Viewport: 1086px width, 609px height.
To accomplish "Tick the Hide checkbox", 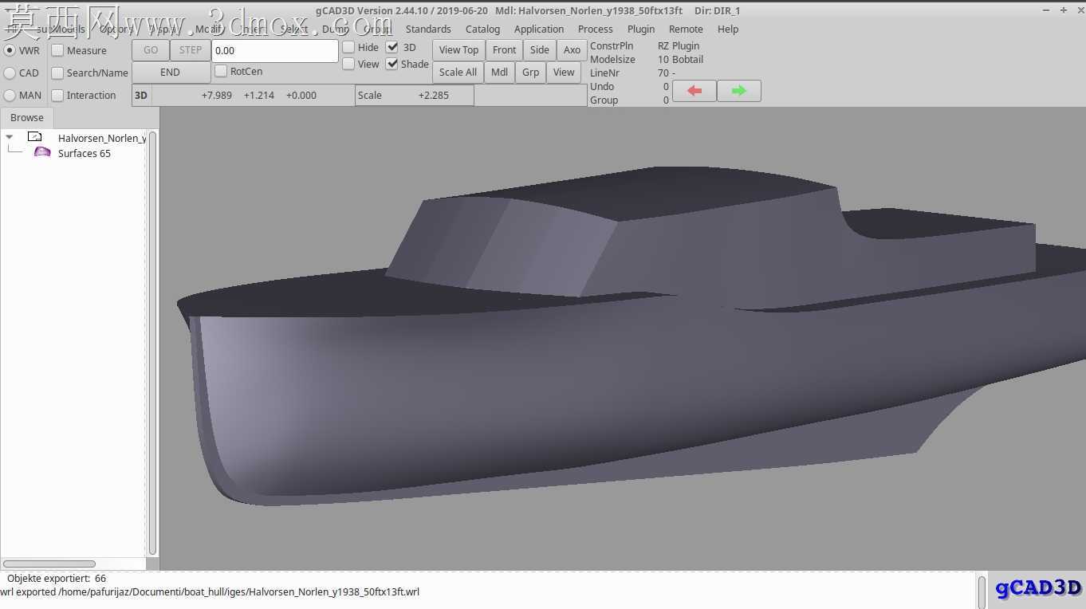I will (x=348, y=47).
